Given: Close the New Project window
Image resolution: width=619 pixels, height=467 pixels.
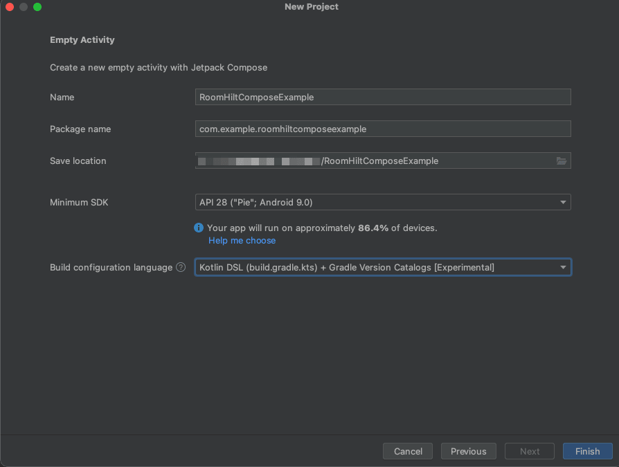Looking at the screenshot, I should click(x=10, y=7).
